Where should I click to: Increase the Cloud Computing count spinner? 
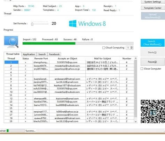coord(132,47)
